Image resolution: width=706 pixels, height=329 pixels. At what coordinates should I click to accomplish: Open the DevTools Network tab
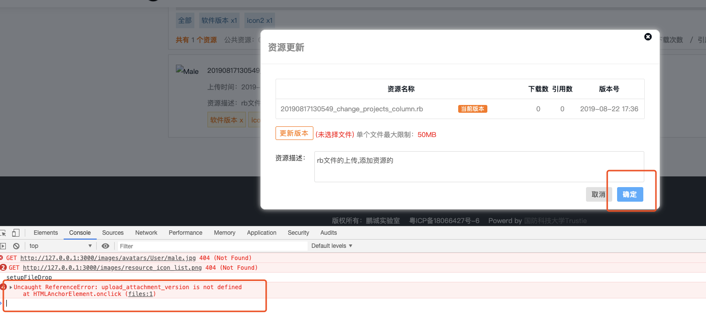(146, 233)
